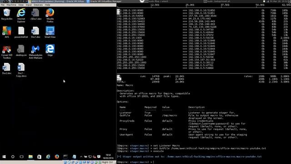Open Task View in the taskbar
The height and width of the screenshot is (164, 291).
coord(21,157)
